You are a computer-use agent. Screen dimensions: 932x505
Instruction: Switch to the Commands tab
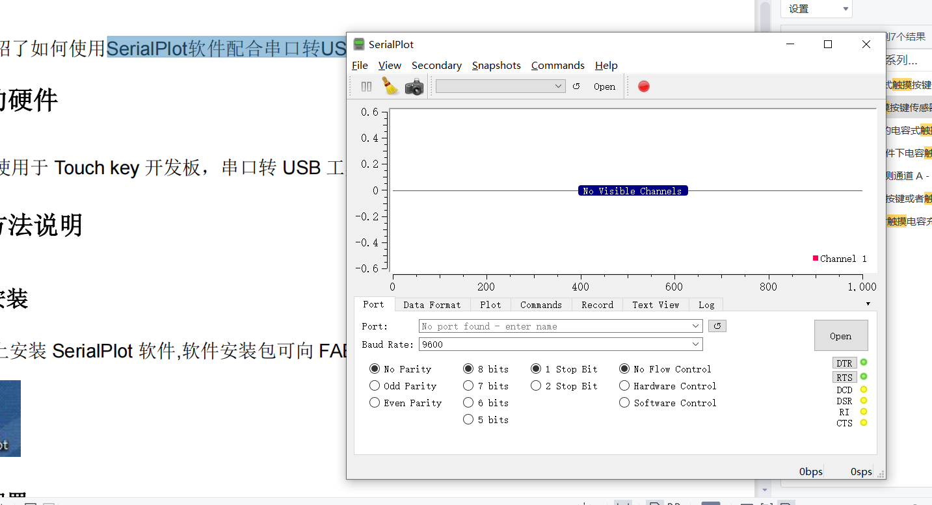(541, 305)
